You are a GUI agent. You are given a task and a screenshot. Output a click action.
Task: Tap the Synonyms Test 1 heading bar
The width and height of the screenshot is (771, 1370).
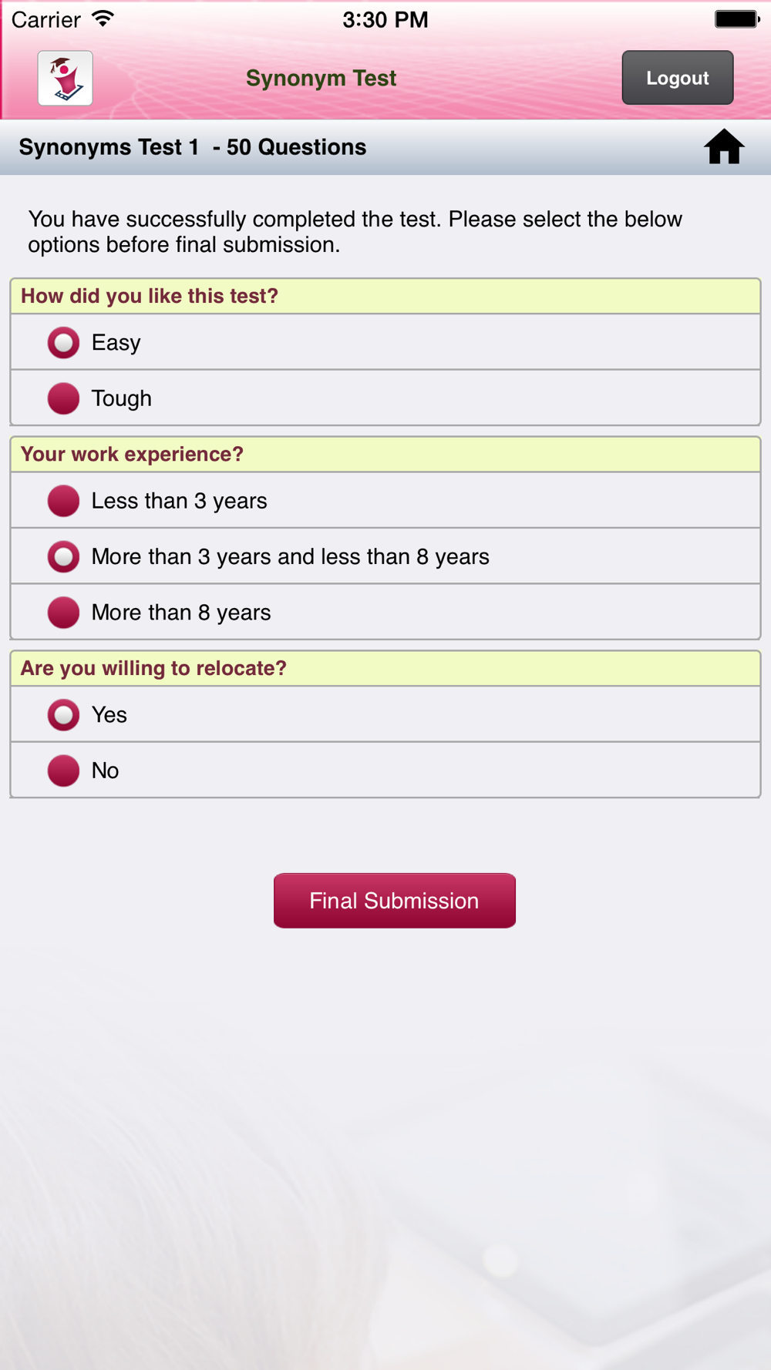click(385, 147)
